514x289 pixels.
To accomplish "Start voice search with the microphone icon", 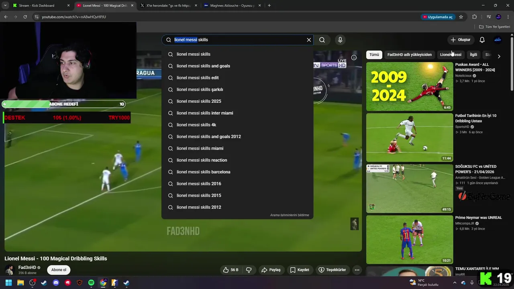I will click(x=340, y=40).
